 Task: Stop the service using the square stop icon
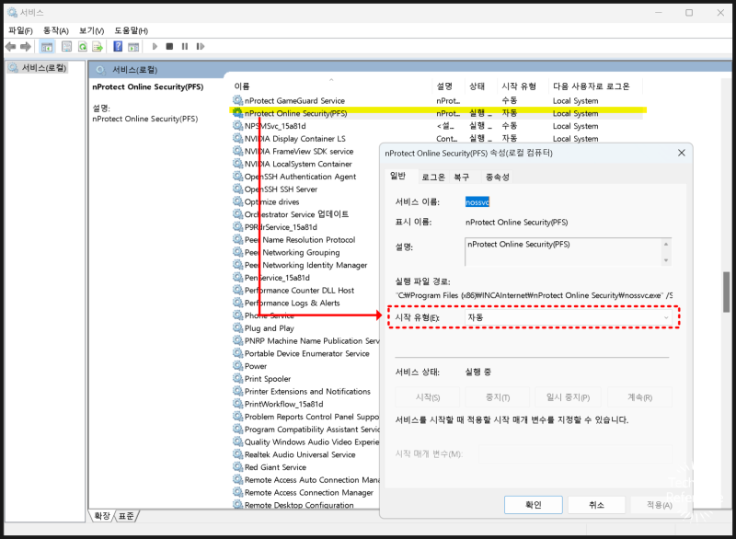169,46
